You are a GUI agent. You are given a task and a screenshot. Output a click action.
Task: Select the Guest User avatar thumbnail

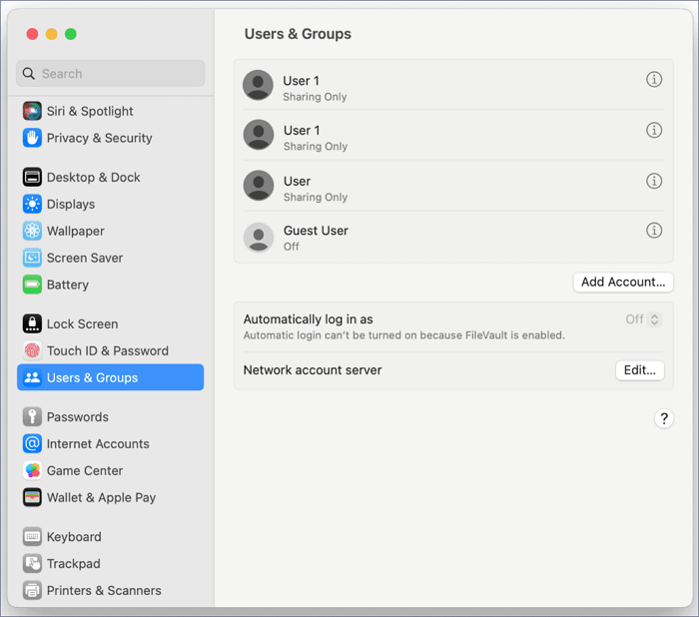(259, 238)
